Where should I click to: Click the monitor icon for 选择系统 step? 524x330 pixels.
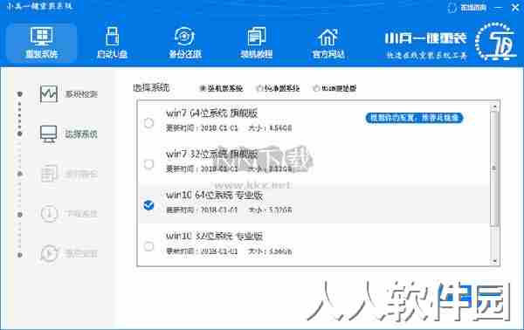click(x=49, y=134)
